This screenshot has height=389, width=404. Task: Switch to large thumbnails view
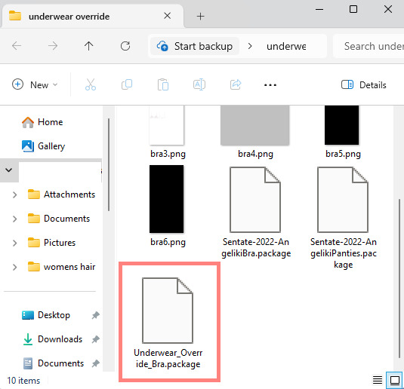[x=395, y=380]
